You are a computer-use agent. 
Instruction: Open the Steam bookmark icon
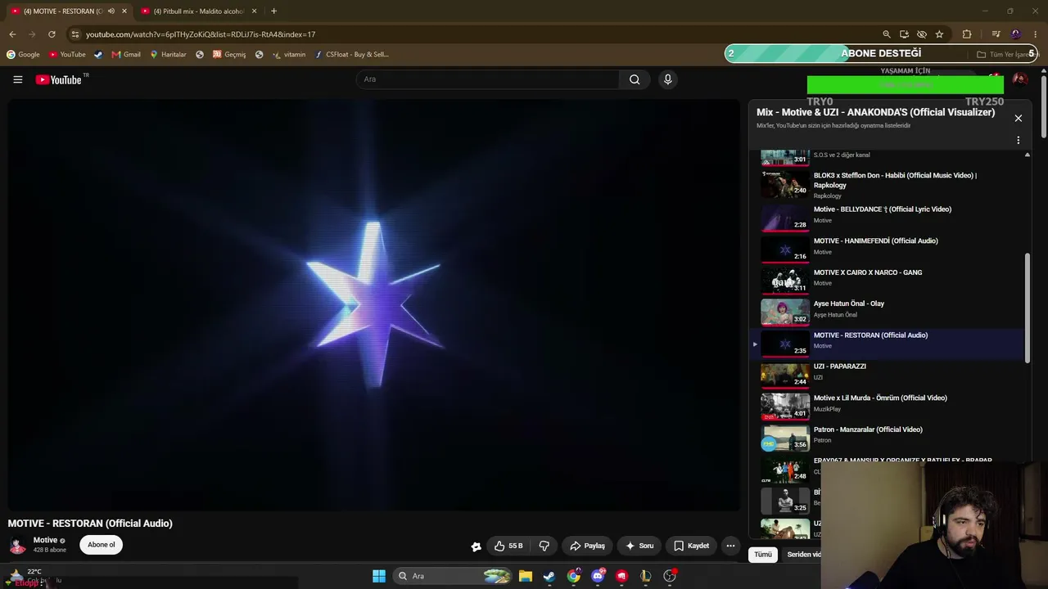[x=98, y=55]
